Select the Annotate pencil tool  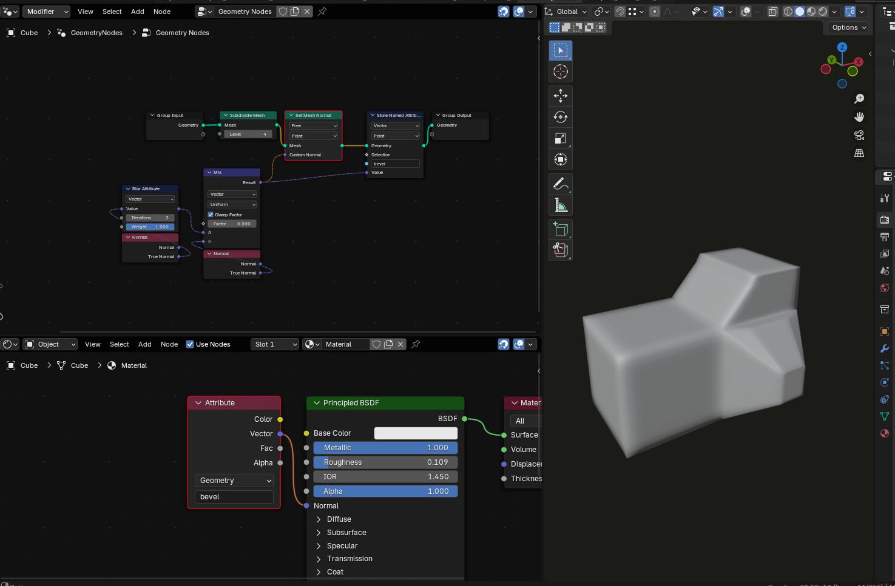pyautogui.click(x=560, y=184)
